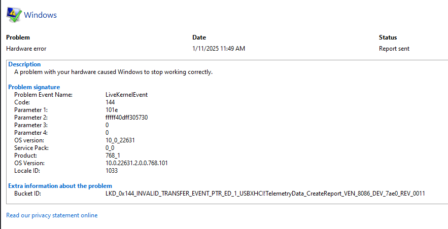Open the privacy statement online link
This screenshot has width=448, height=229.
52,215
